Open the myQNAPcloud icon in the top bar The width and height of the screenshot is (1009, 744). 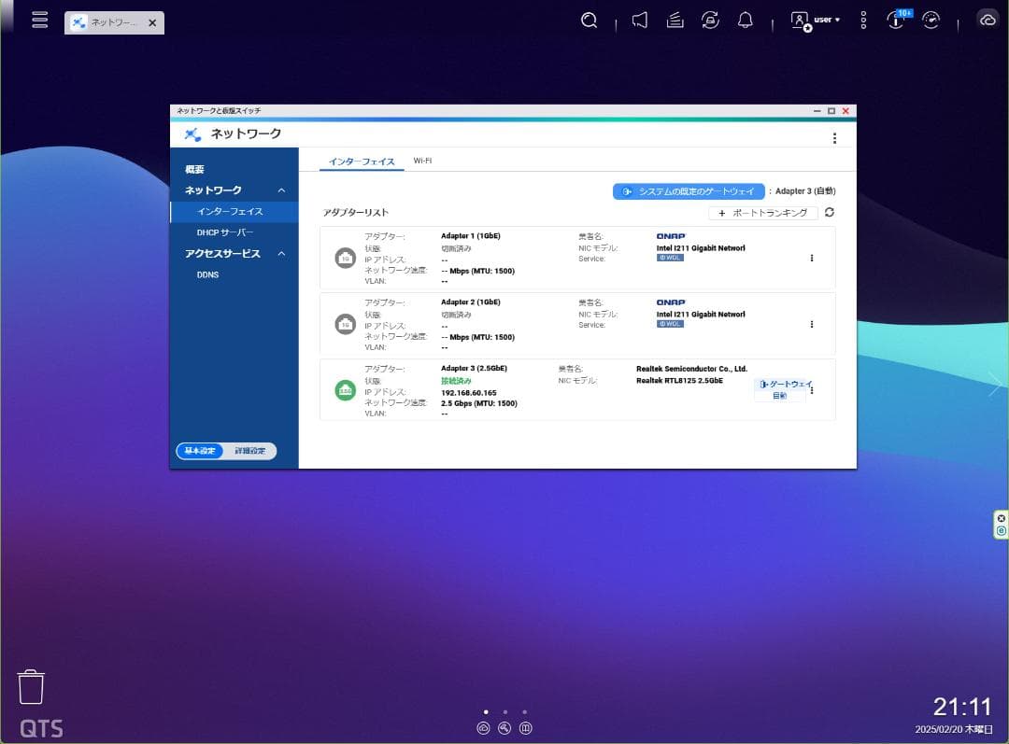click(x=988, y=20)
